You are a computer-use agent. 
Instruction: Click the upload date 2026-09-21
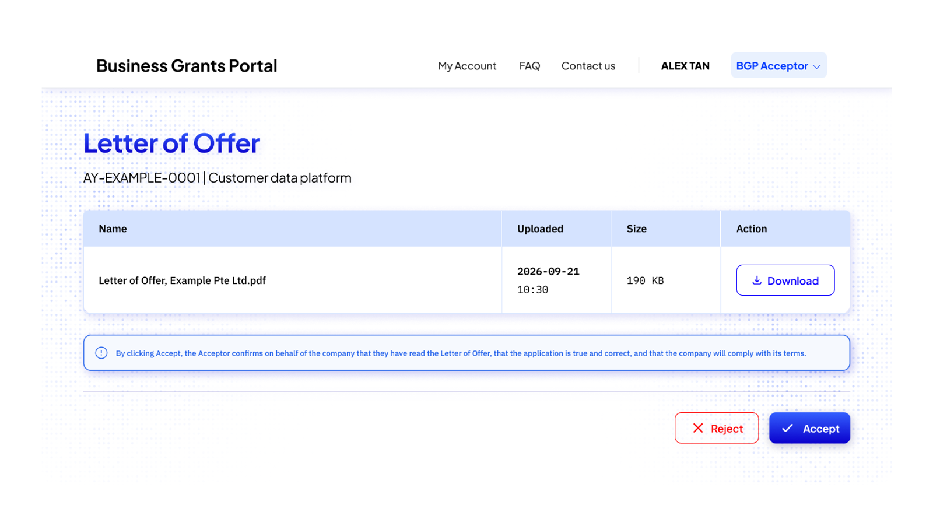tap(548, 272)
